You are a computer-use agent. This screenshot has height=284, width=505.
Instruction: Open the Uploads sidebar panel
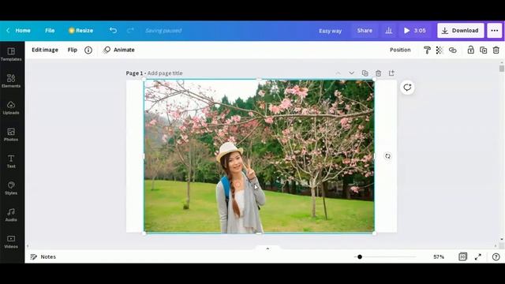point(11,108)
